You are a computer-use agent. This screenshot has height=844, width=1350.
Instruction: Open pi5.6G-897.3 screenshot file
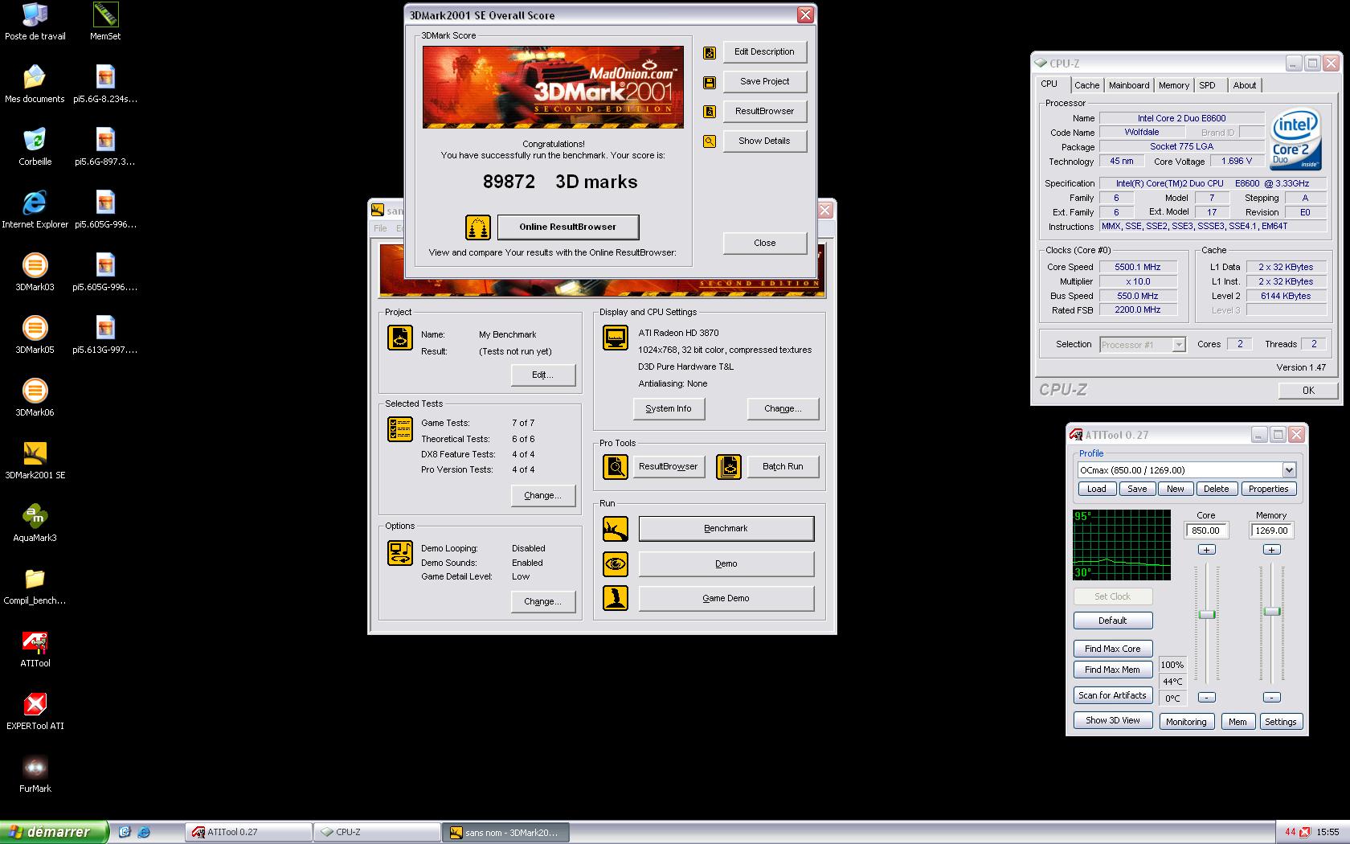[105, 147]
